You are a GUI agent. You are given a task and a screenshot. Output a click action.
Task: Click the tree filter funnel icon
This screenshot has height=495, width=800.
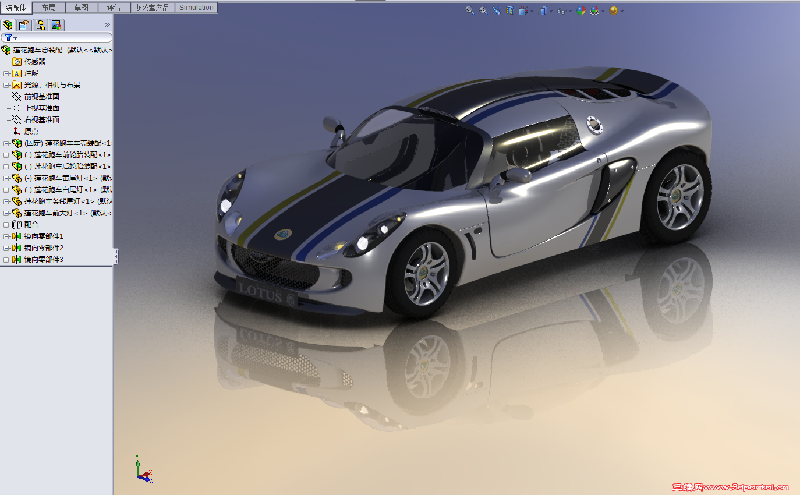point(8,37)
